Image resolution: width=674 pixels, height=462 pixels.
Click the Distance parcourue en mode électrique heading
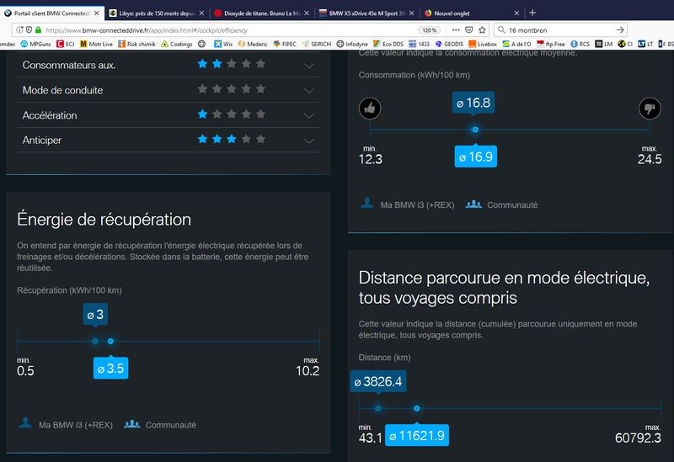(504, 288)
